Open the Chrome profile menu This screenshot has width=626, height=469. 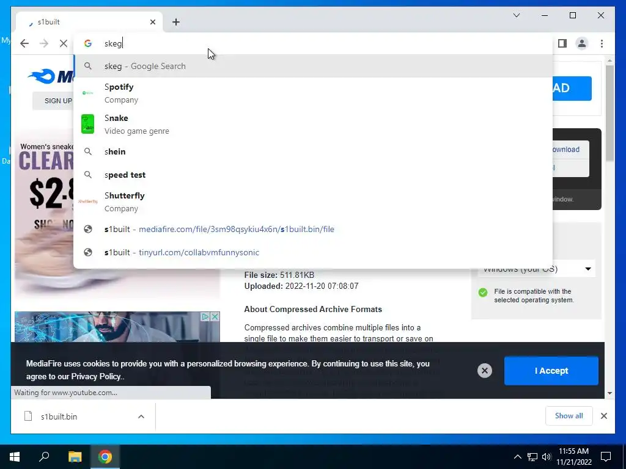(x=582, y=43)
